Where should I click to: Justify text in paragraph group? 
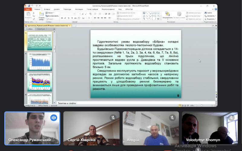click(105, 18)
